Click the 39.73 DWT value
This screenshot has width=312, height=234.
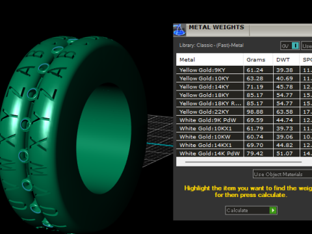click(x=285, y=129)
